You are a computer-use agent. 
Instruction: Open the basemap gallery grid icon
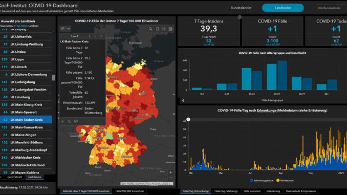click(x=170, y=29)
